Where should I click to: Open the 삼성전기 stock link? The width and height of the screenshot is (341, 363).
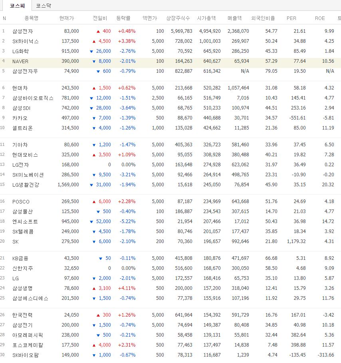pyautogui.click(x=22, y=325)
